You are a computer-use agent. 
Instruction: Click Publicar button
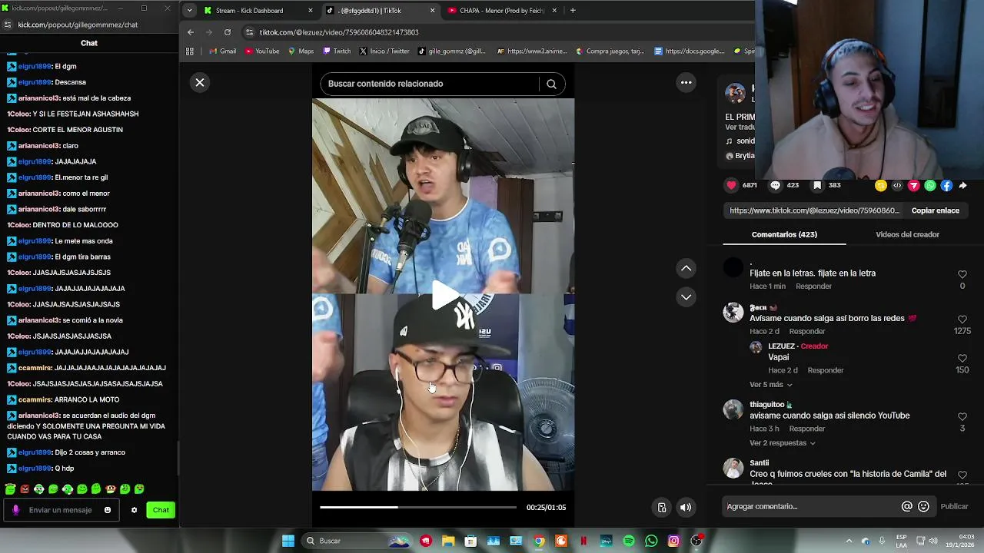pos(954,506)
